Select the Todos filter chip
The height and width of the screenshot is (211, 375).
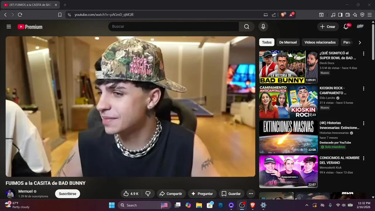267,42
